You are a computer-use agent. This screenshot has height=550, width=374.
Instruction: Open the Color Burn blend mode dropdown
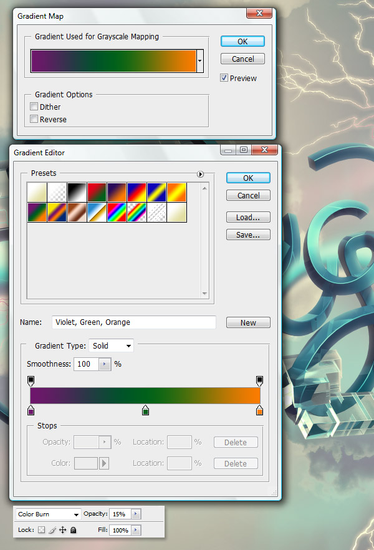[48, 514]
